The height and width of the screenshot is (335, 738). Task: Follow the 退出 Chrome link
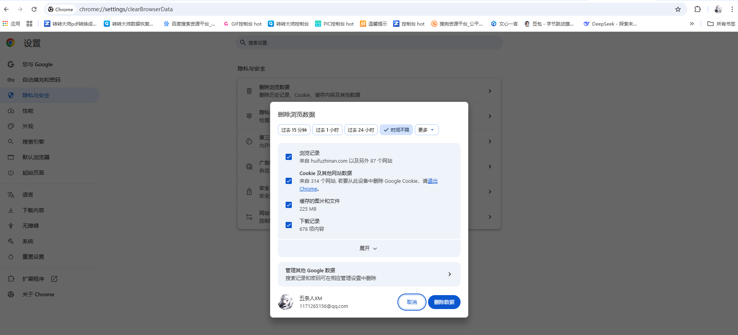pos(432,181)
